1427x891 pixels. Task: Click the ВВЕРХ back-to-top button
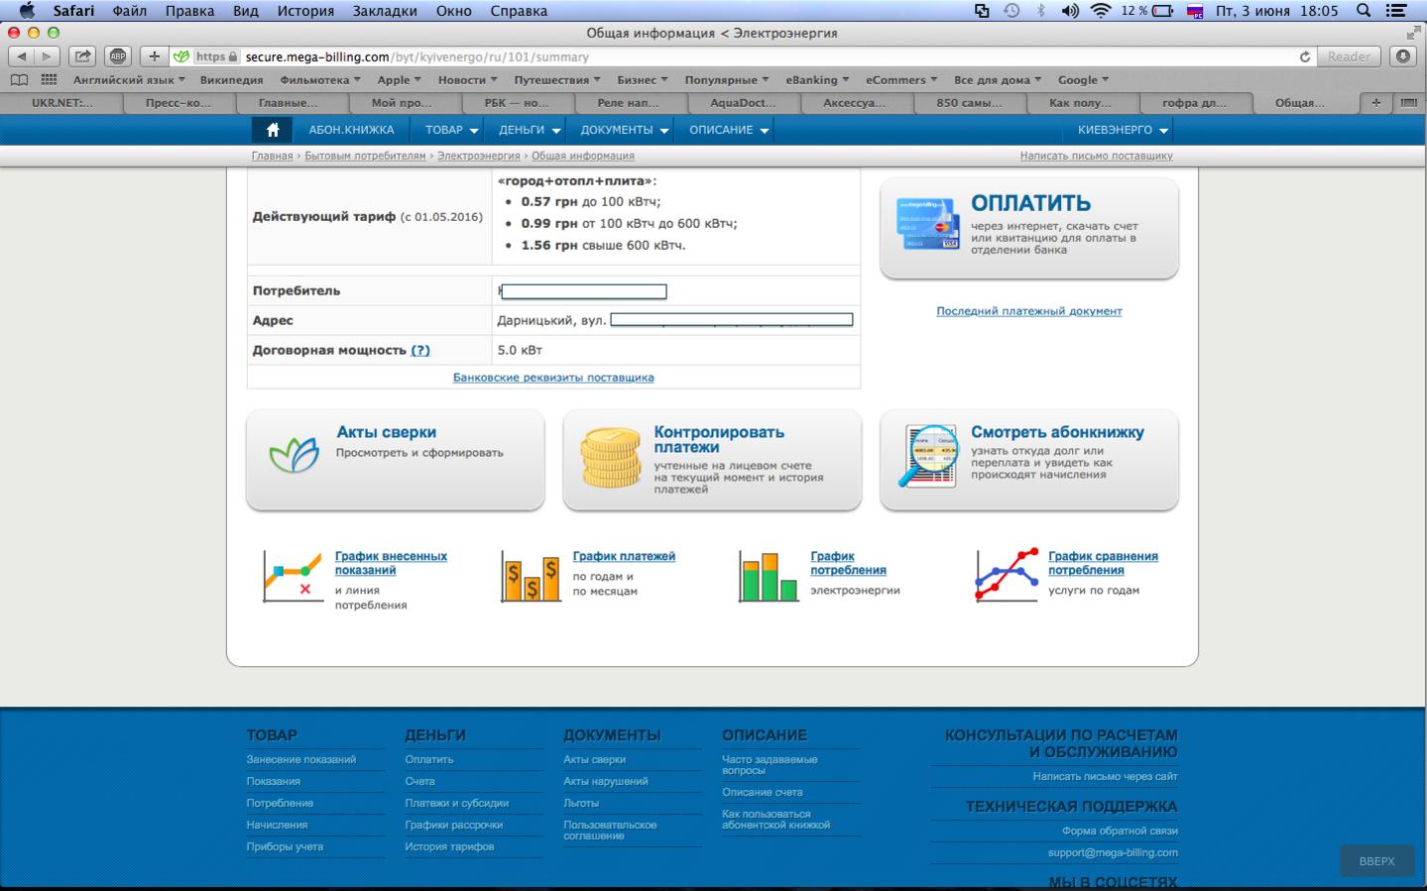tap(1376, 861)
